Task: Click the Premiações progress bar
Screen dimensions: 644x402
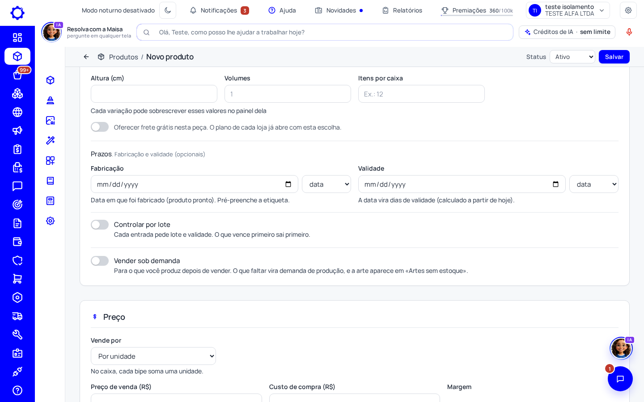Action: point(477,15)
